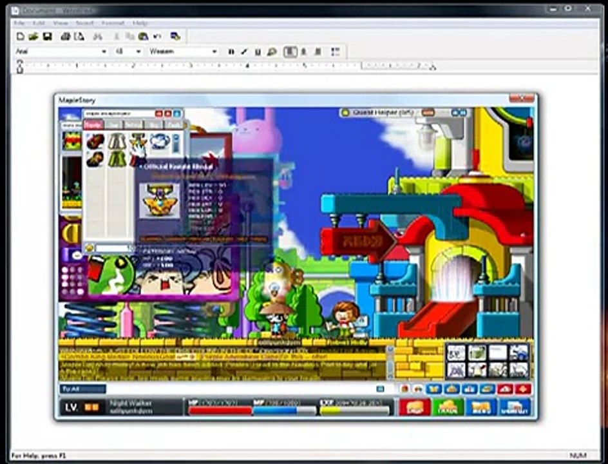Viewport: 608px width, 464px height.
Task: Launch Find with the binoculars icon
Action: [x=97, y=37]
